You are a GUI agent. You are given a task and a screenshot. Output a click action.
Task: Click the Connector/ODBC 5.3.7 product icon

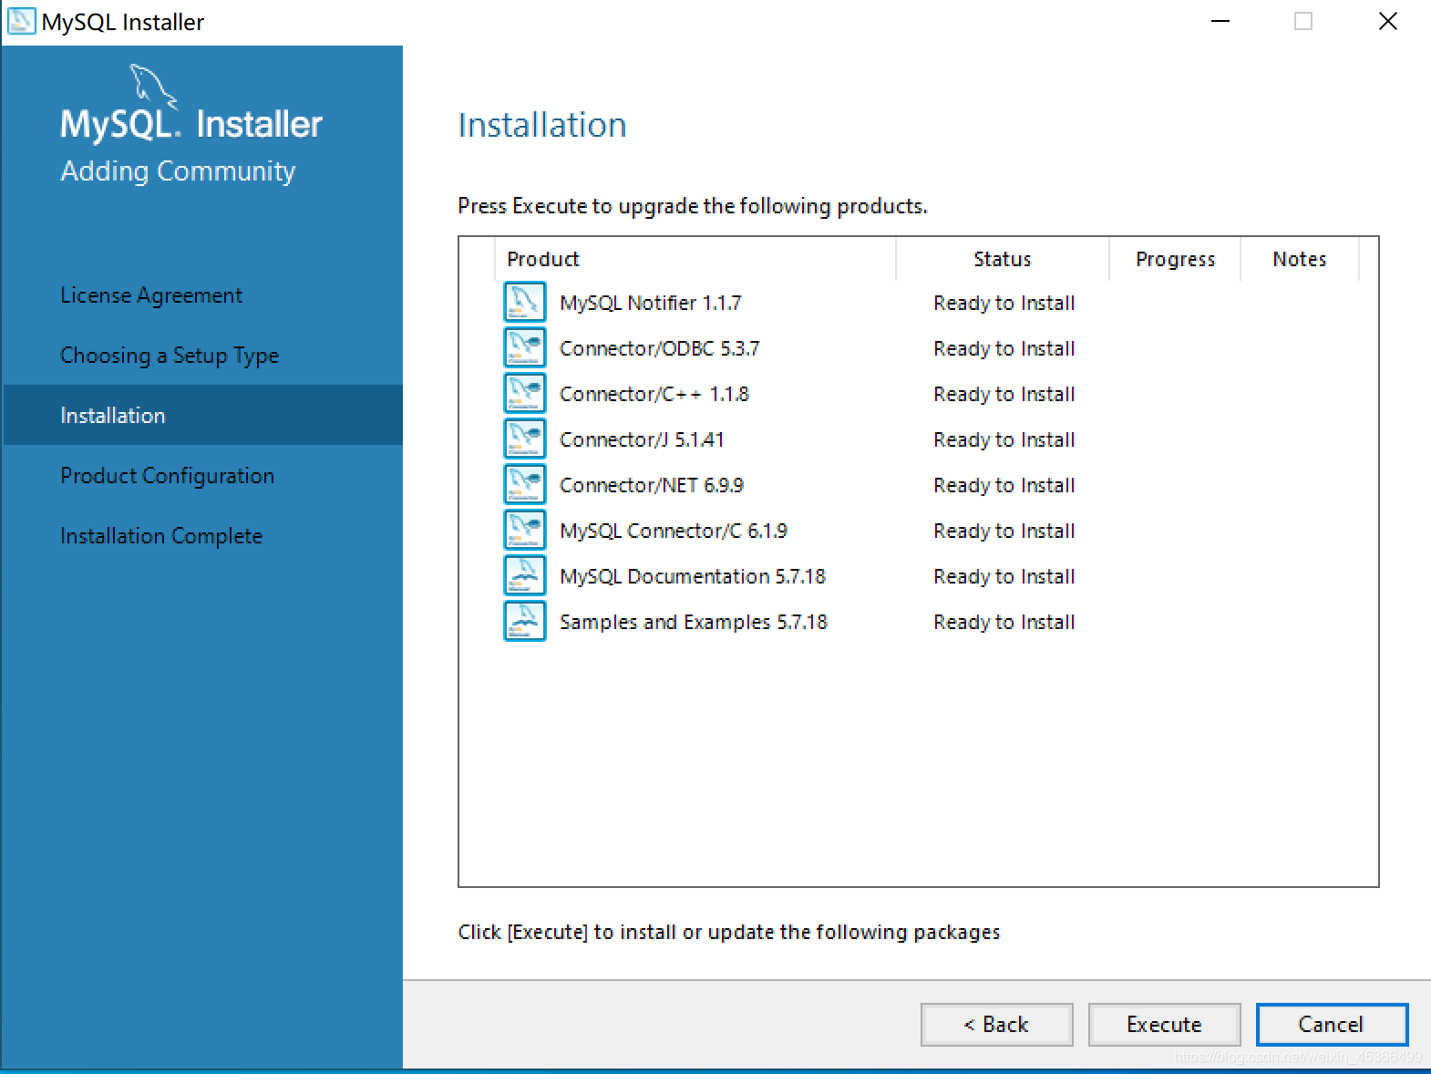(525, 347)
